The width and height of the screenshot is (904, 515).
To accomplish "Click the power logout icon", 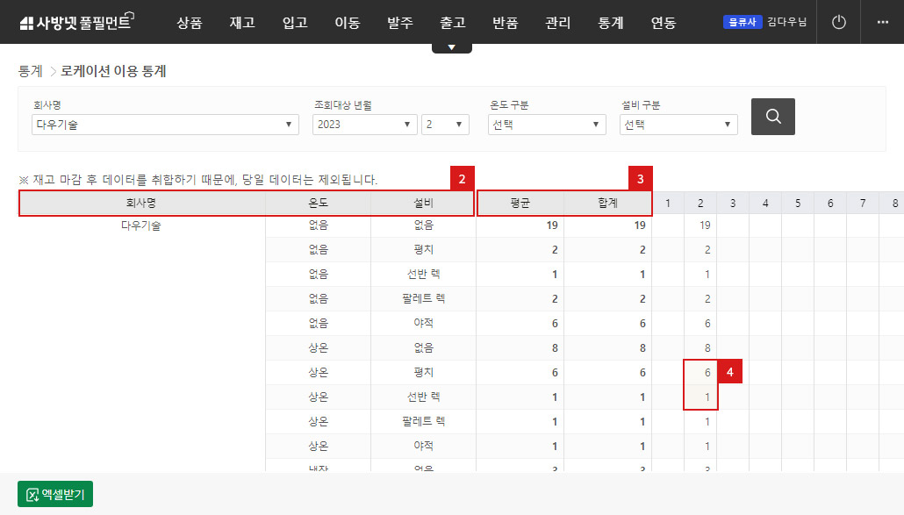I will 838,22.
